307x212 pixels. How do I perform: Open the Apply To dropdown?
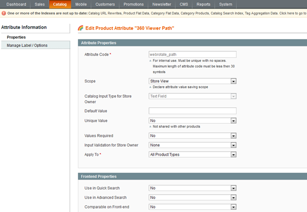point(192,154)
